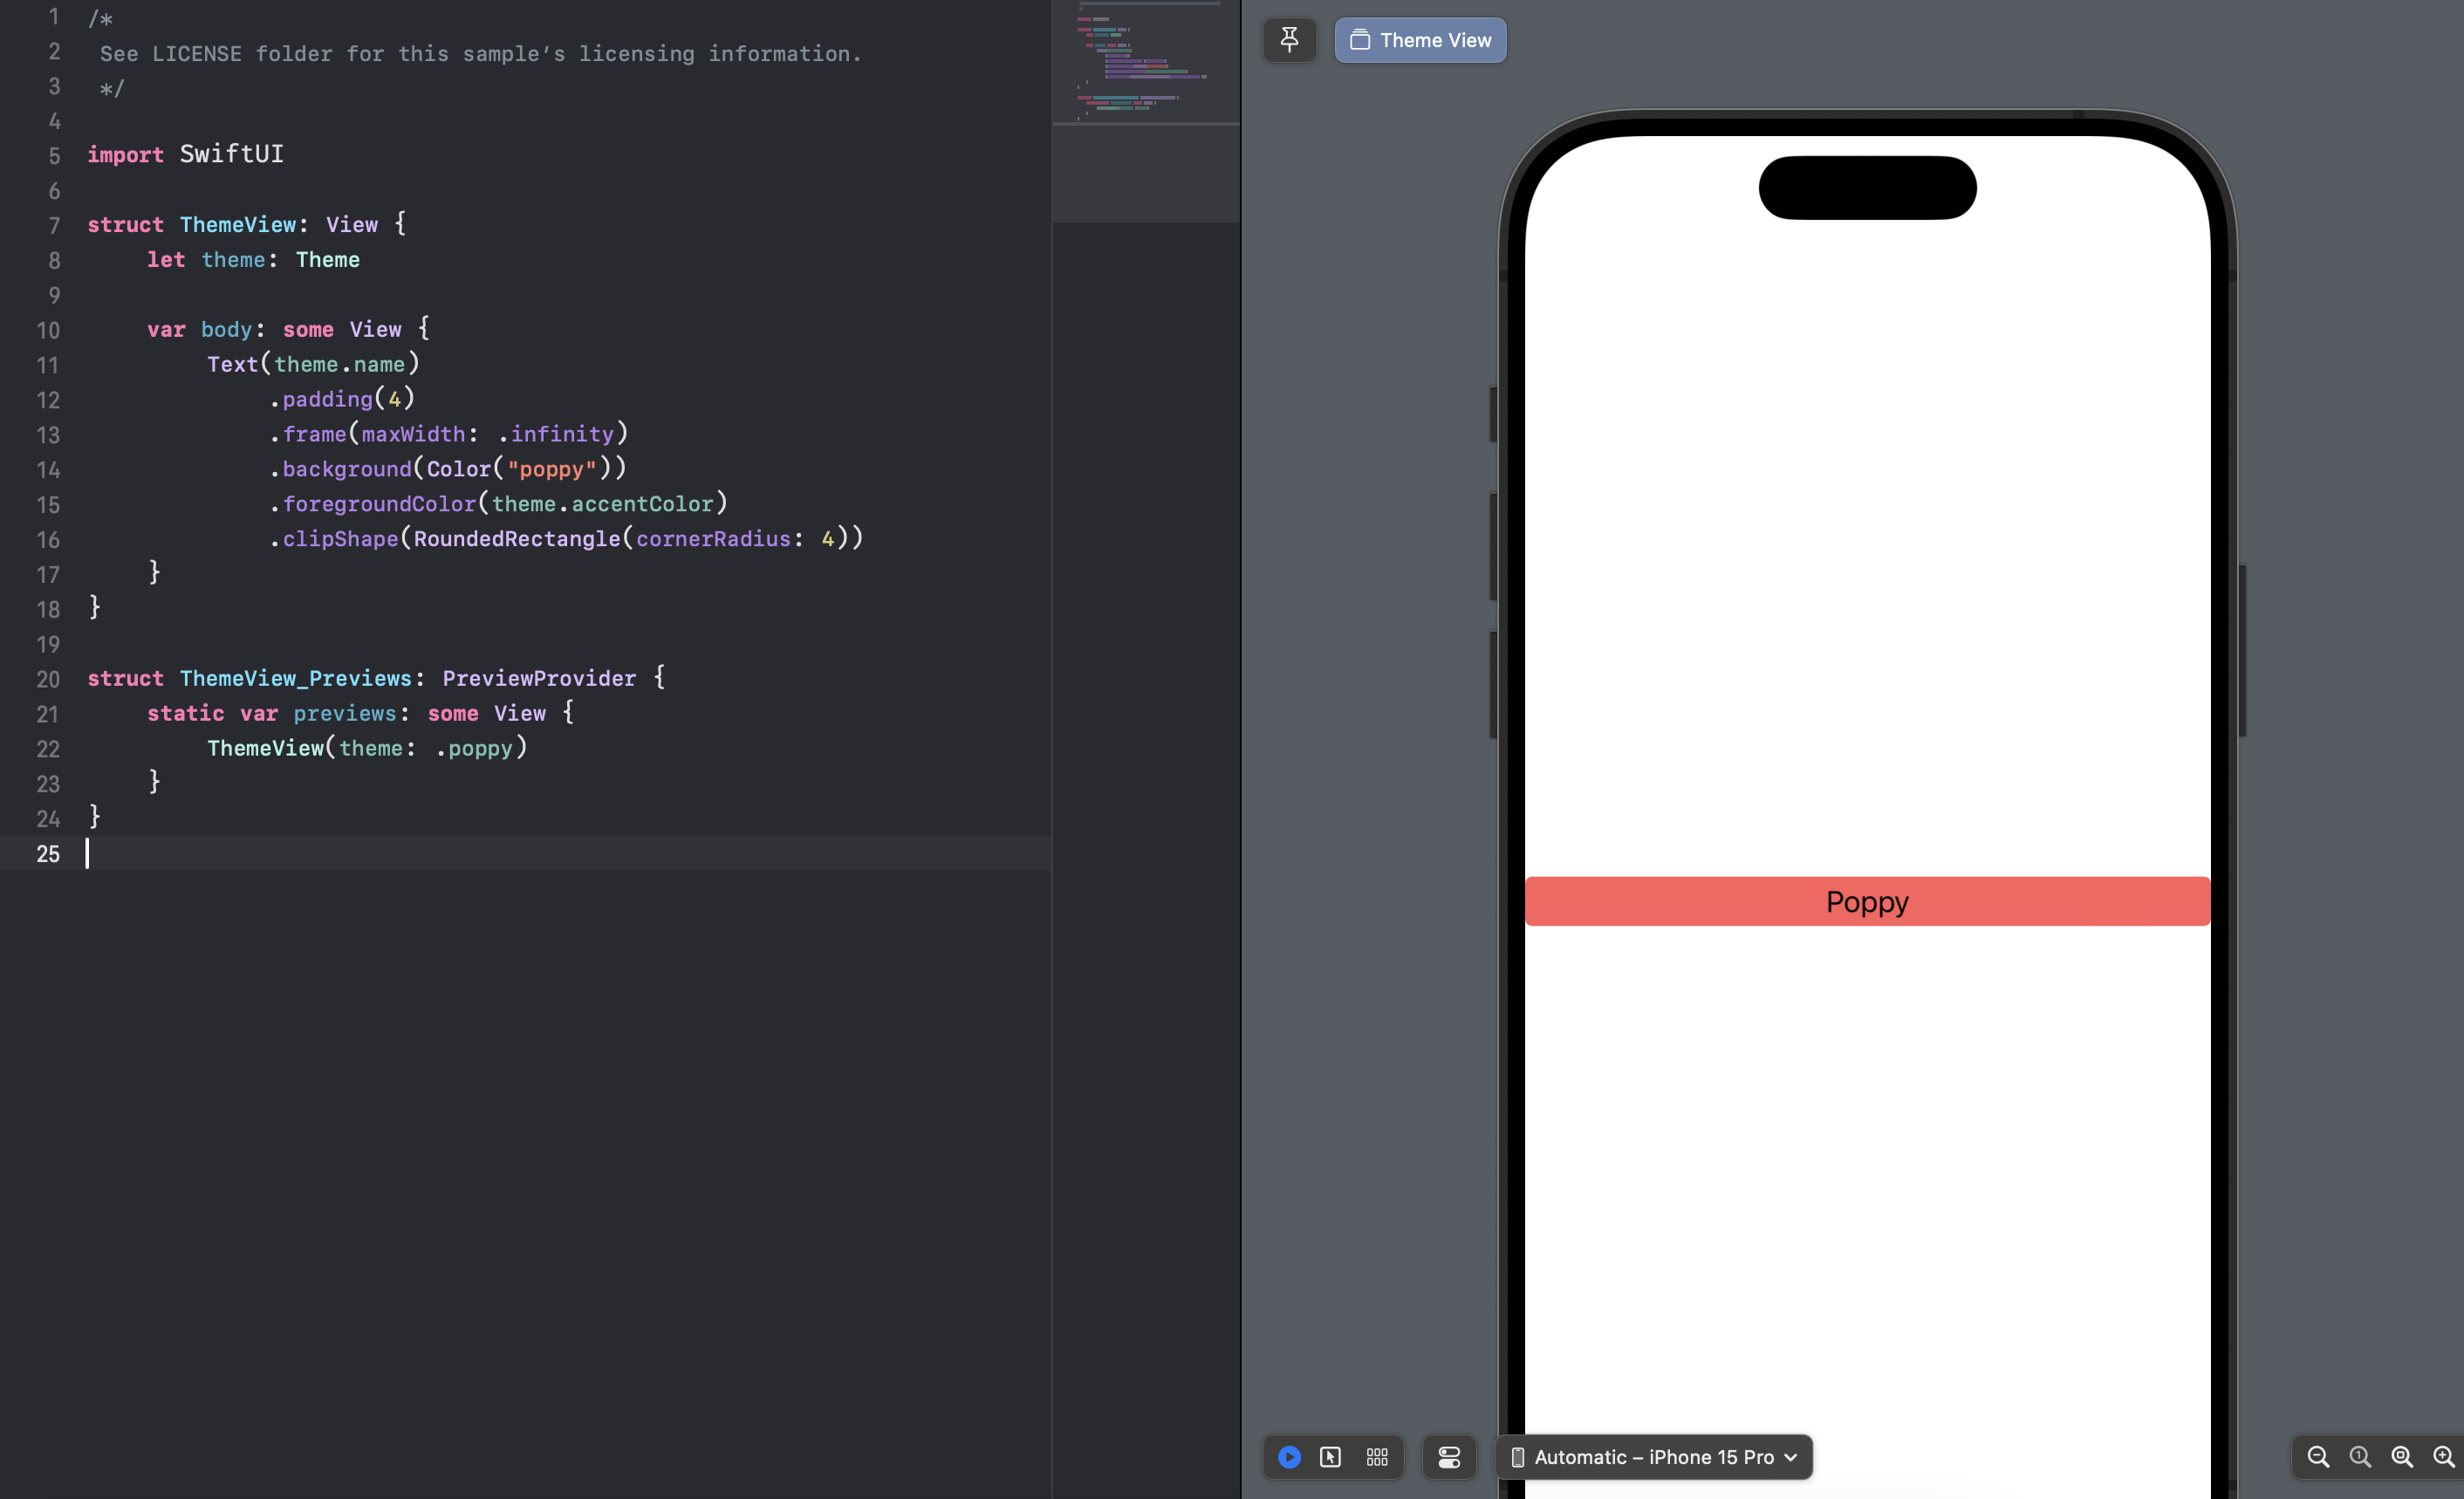Viewport: 2464px width, 1499px height.
Task: Place cursor on line number 14
Action: click(x=48, y=470)
